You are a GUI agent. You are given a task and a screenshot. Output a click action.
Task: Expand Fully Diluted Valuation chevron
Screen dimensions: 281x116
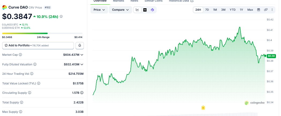tap(82, 64)
